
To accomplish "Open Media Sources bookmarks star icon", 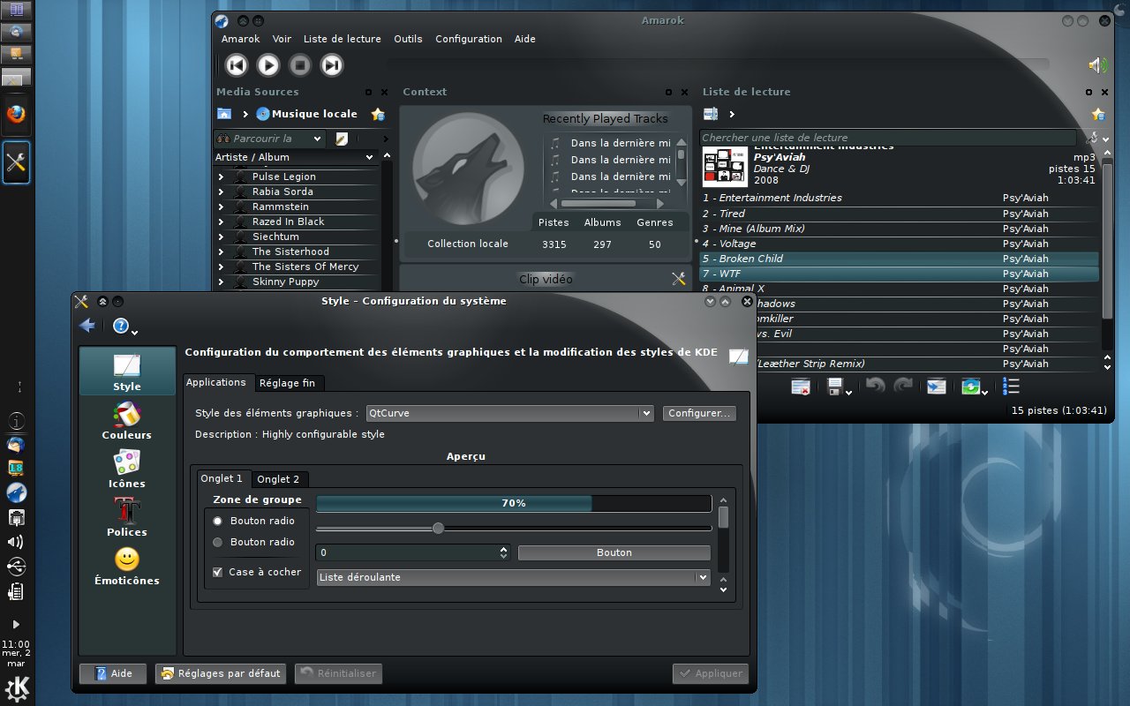I will click(x=378, y=114).
